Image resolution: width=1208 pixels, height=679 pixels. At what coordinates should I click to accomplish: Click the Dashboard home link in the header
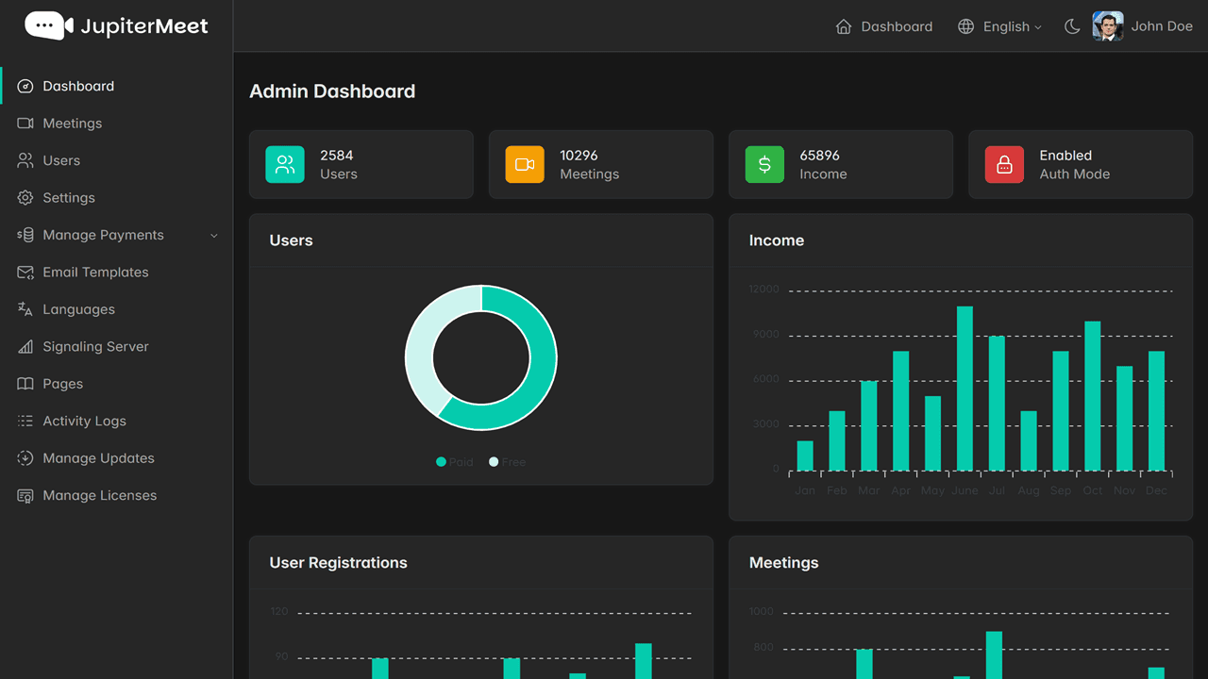point(884,26)
